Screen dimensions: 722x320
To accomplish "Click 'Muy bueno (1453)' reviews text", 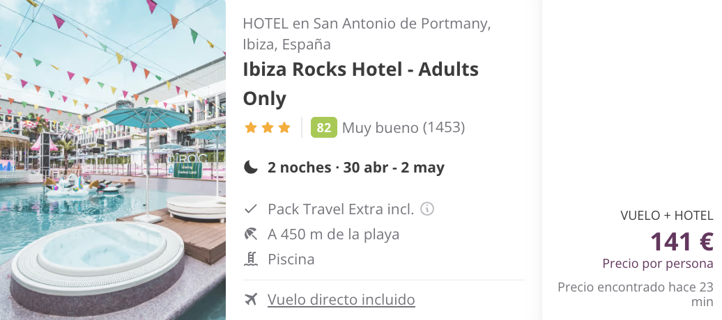I will coord(404,128).
